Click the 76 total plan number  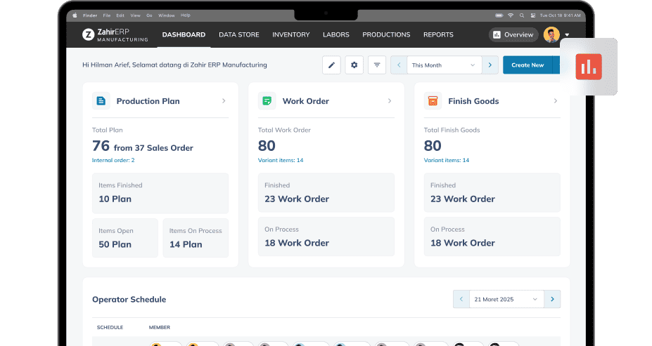click(101, 146)
